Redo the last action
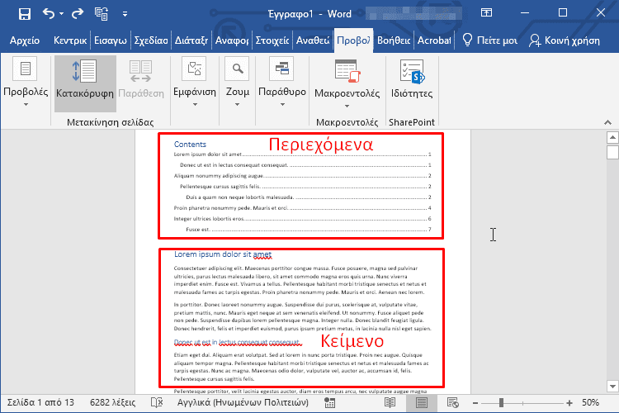The width and height of the screenshot is (619, 413). click(x=78, y=14)
